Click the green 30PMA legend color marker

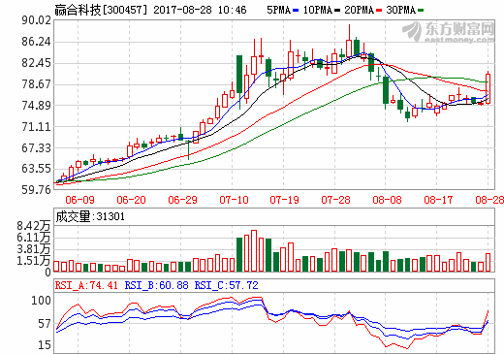(x=421, y=11)
